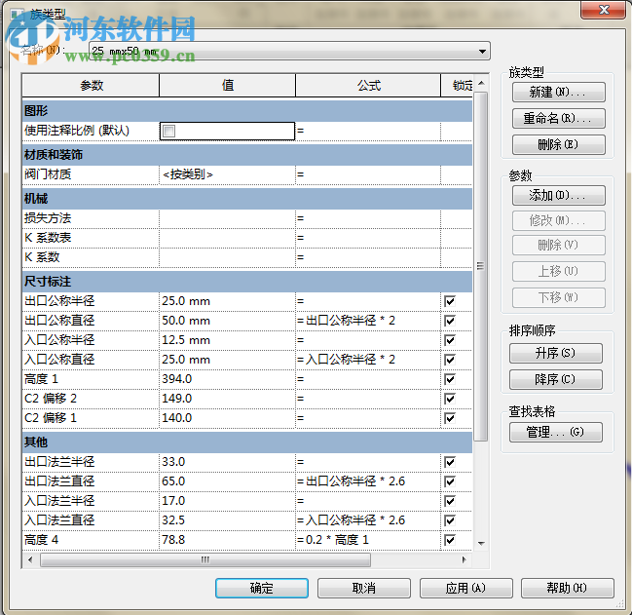Screen dimensions: 632x615
Task: Select the 高度 1 value 394.0
Action: (x=227, y=379)
